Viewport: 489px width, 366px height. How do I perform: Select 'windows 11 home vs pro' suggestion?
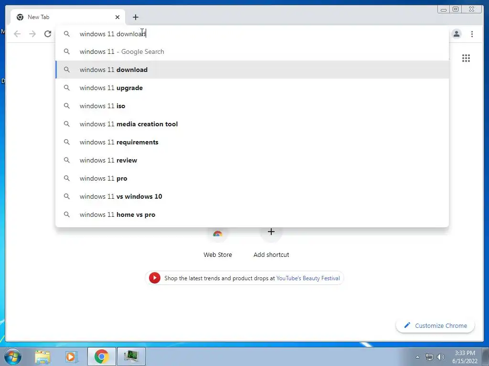tap(252, 214)
